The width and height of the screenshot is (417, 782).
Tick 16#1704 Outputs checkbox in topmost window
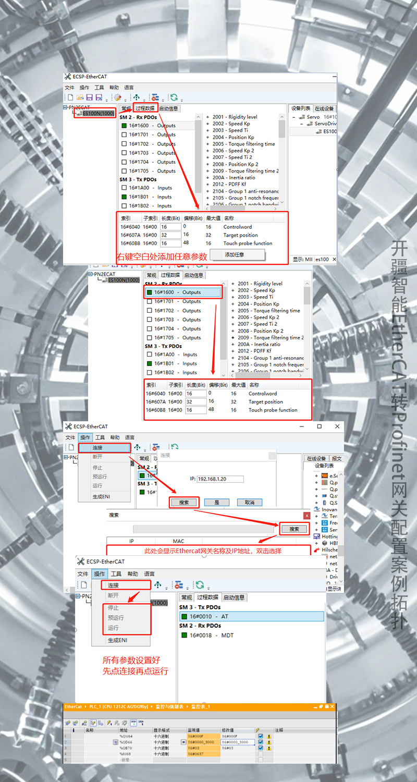tap(124, 162)
